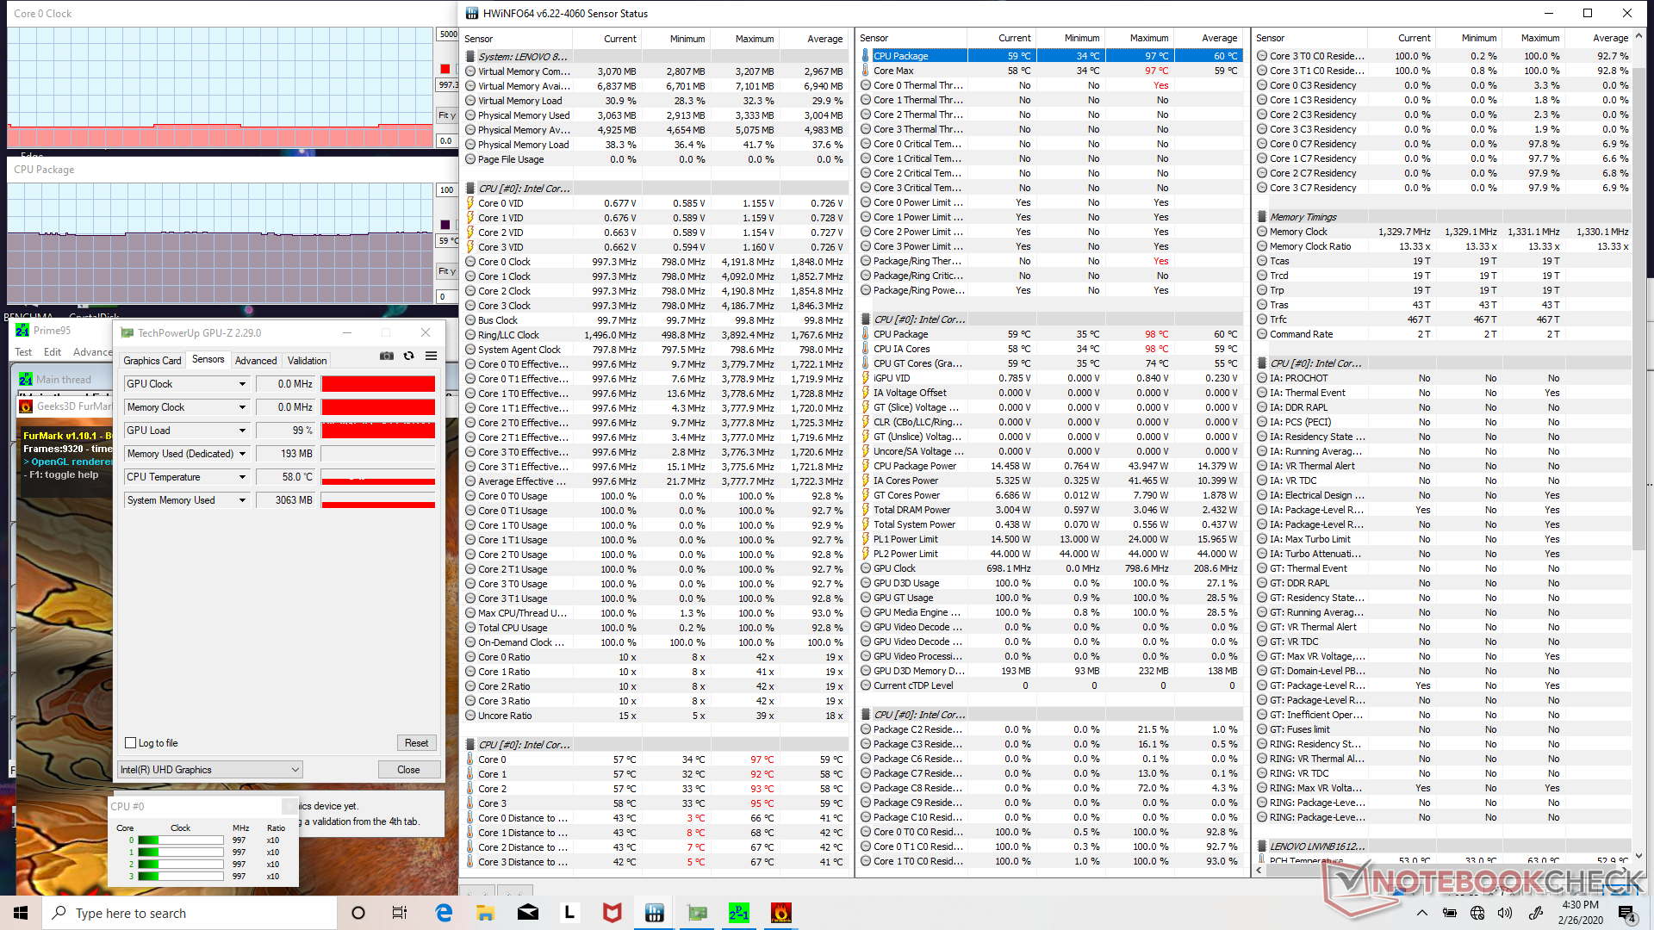The image size is (1654, 930).
Task: Click the GPU-Z refresh icon
Action: 409,356
